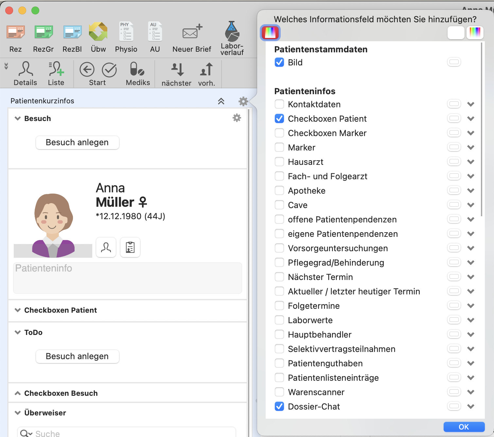Click Besuch anlegen under Besuch section
The width and height of the screenshot is (494, 437).
coord(77,143)
